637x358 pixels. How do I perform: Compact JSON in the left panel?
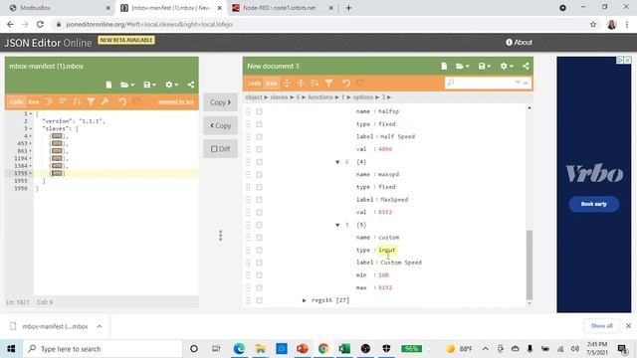pos(63,101)
